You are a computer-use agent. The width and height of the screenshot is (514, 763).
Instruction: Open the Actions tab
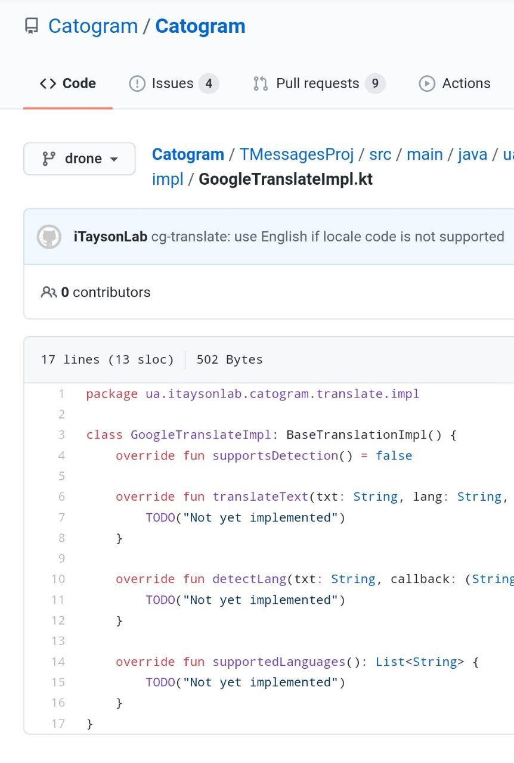(455, 83)
